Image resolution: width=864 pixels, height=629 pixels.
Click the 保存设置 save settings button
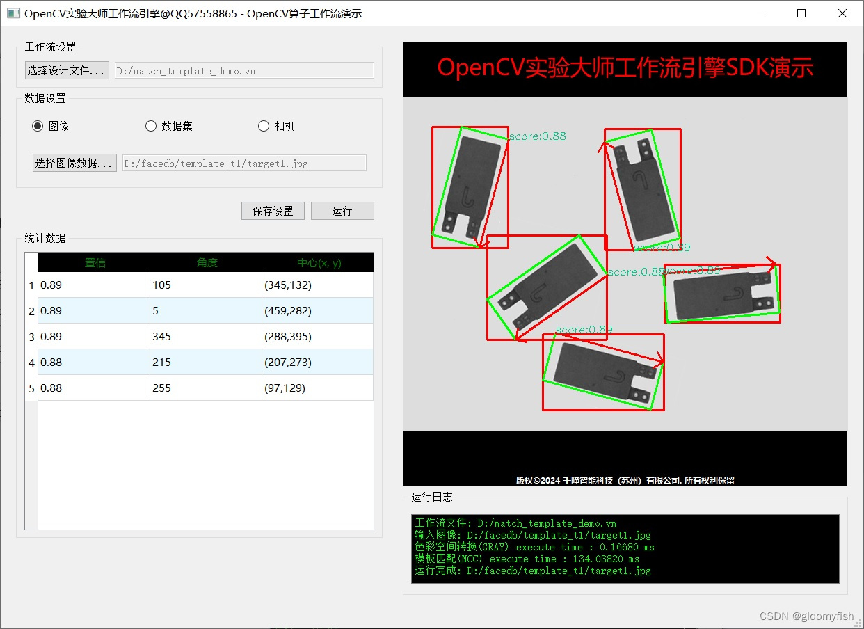(273, 210)
